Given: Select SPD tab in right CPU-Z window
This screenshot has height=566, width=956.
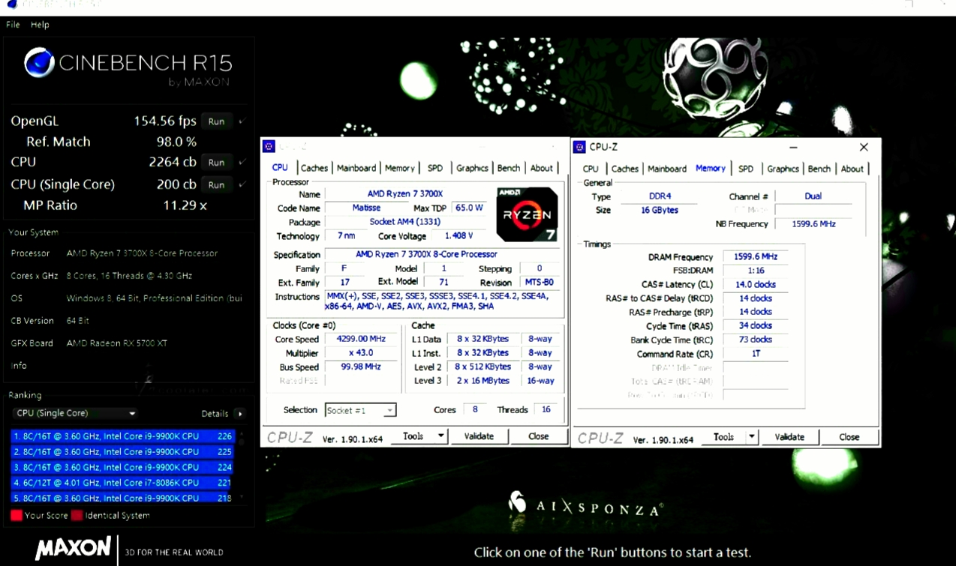Looking at the screenshot, I should coord(745,169).
